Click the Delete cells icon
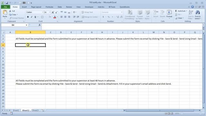Viewport: 206px width, 116px height. coord(163,13)
